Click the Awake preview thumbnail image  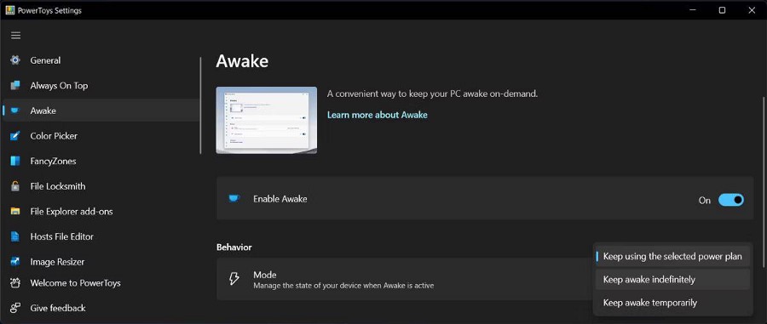point(267,120)
